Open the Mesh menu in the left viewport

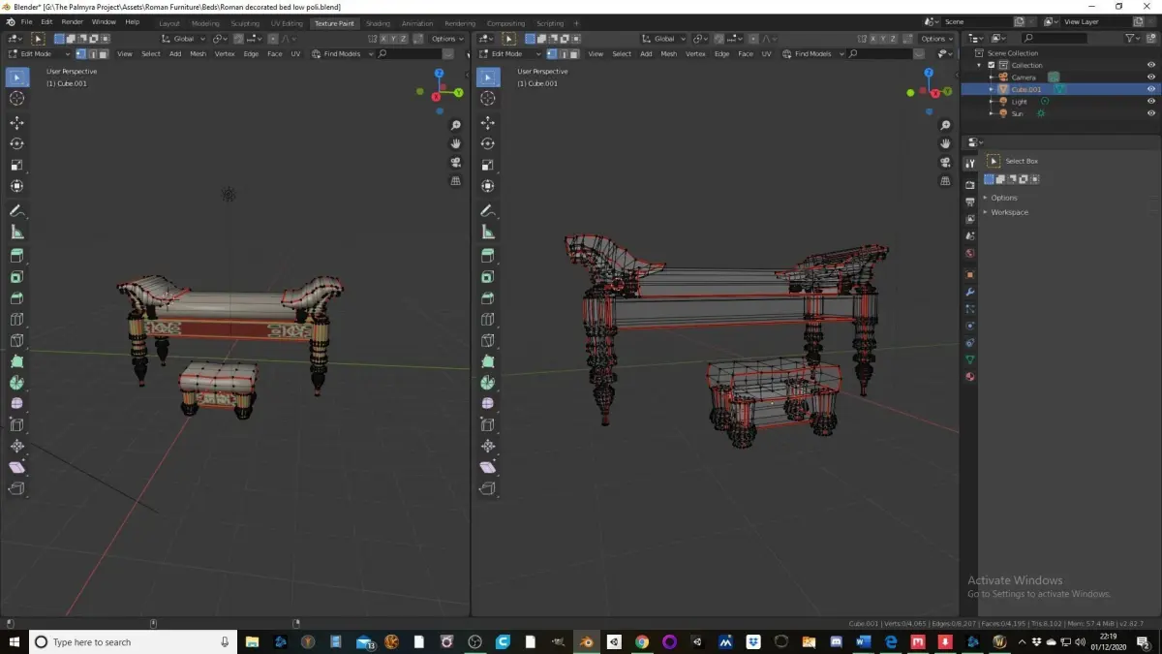point(198,54)
